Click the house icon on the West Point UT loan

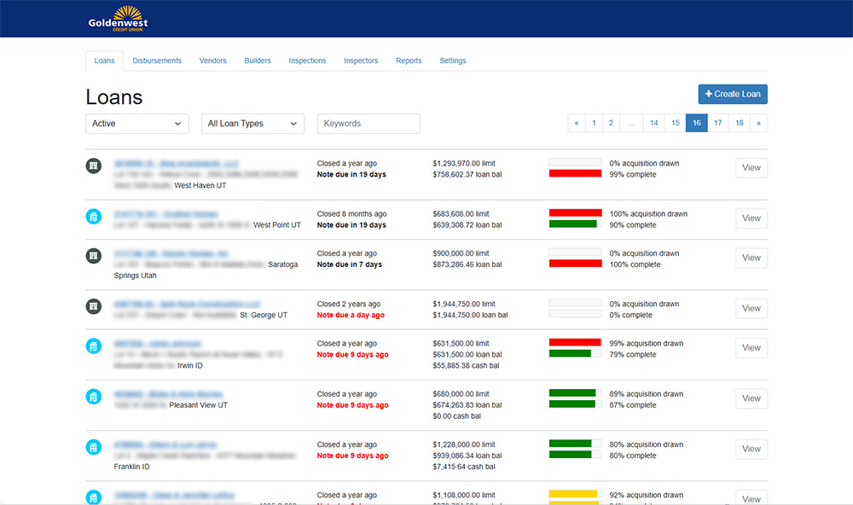[x=94, y=215]
